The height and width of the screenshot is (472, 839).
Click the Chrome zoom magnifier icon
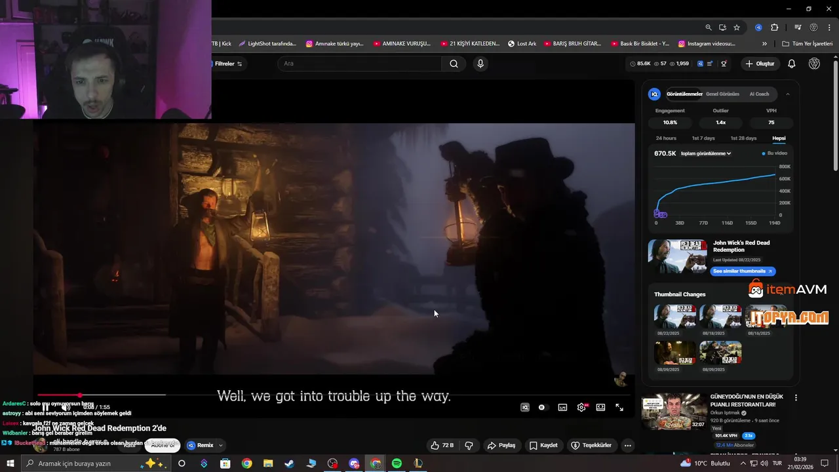[709, 28]
